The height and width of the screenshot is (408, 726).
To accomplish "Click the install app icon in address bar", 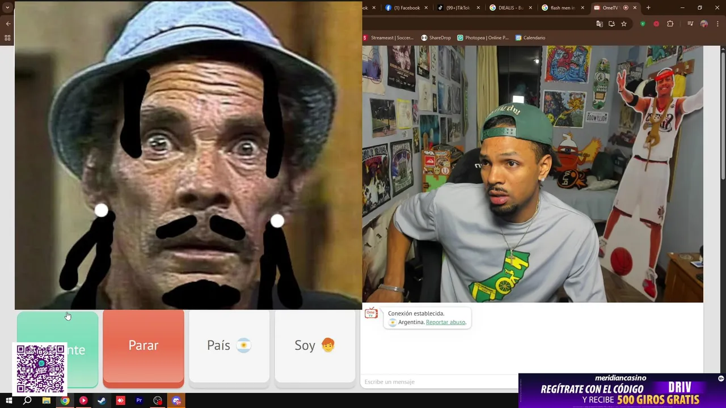I will [x=611, y=24].
